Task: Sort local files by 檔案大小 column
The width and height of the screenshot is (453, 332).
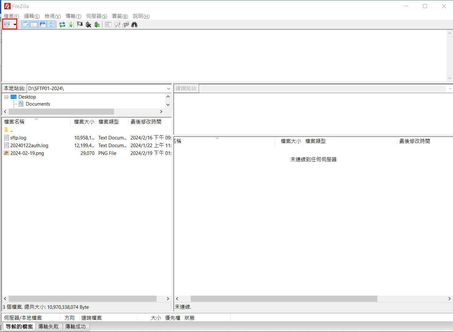Action: click(x=84, y=122)
